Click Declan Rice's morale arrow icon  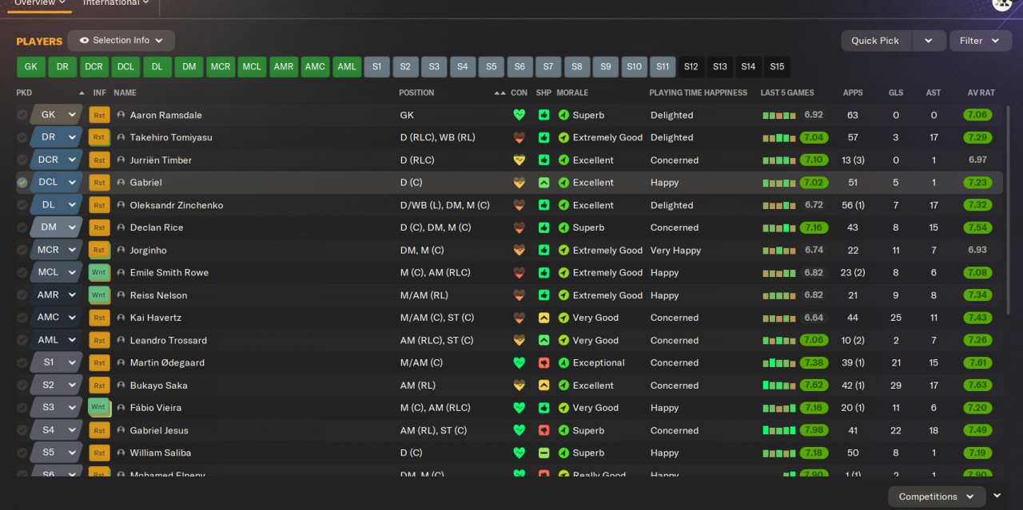pyautogui.click(x=563, y=227)
